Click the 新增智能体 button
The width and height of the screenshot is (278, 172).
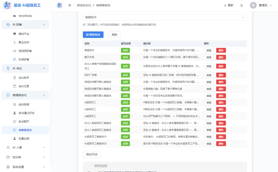(93, 35)
